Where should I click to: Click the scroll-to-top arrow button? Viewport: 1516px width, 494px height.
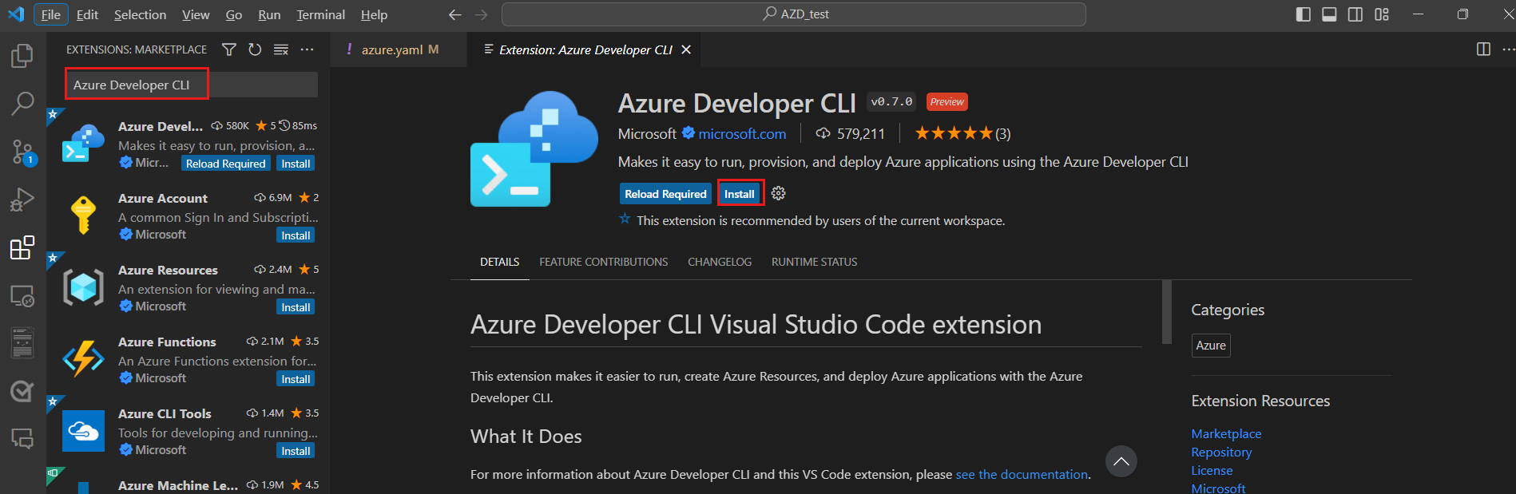point(1121,461)
